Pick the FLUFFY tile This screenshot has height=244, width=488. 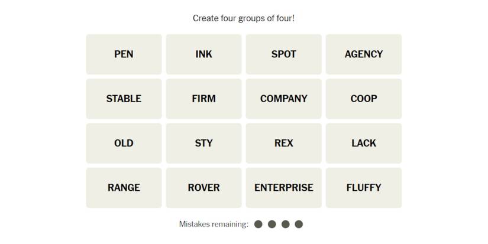[363, 188]
